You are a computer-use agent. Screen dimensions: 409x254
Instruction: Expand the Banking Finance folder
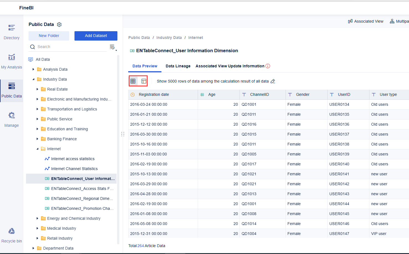coord(37,139)
